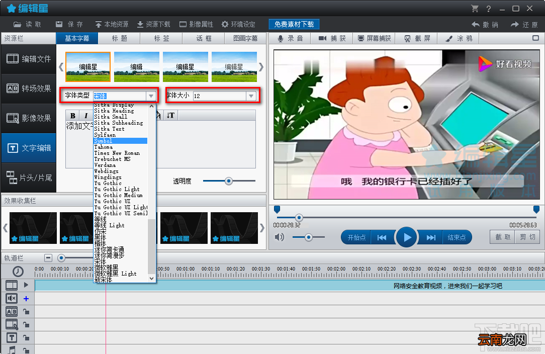Mute audio with the speaker icon
Viewport: 545px width, 354px height.
280,237
